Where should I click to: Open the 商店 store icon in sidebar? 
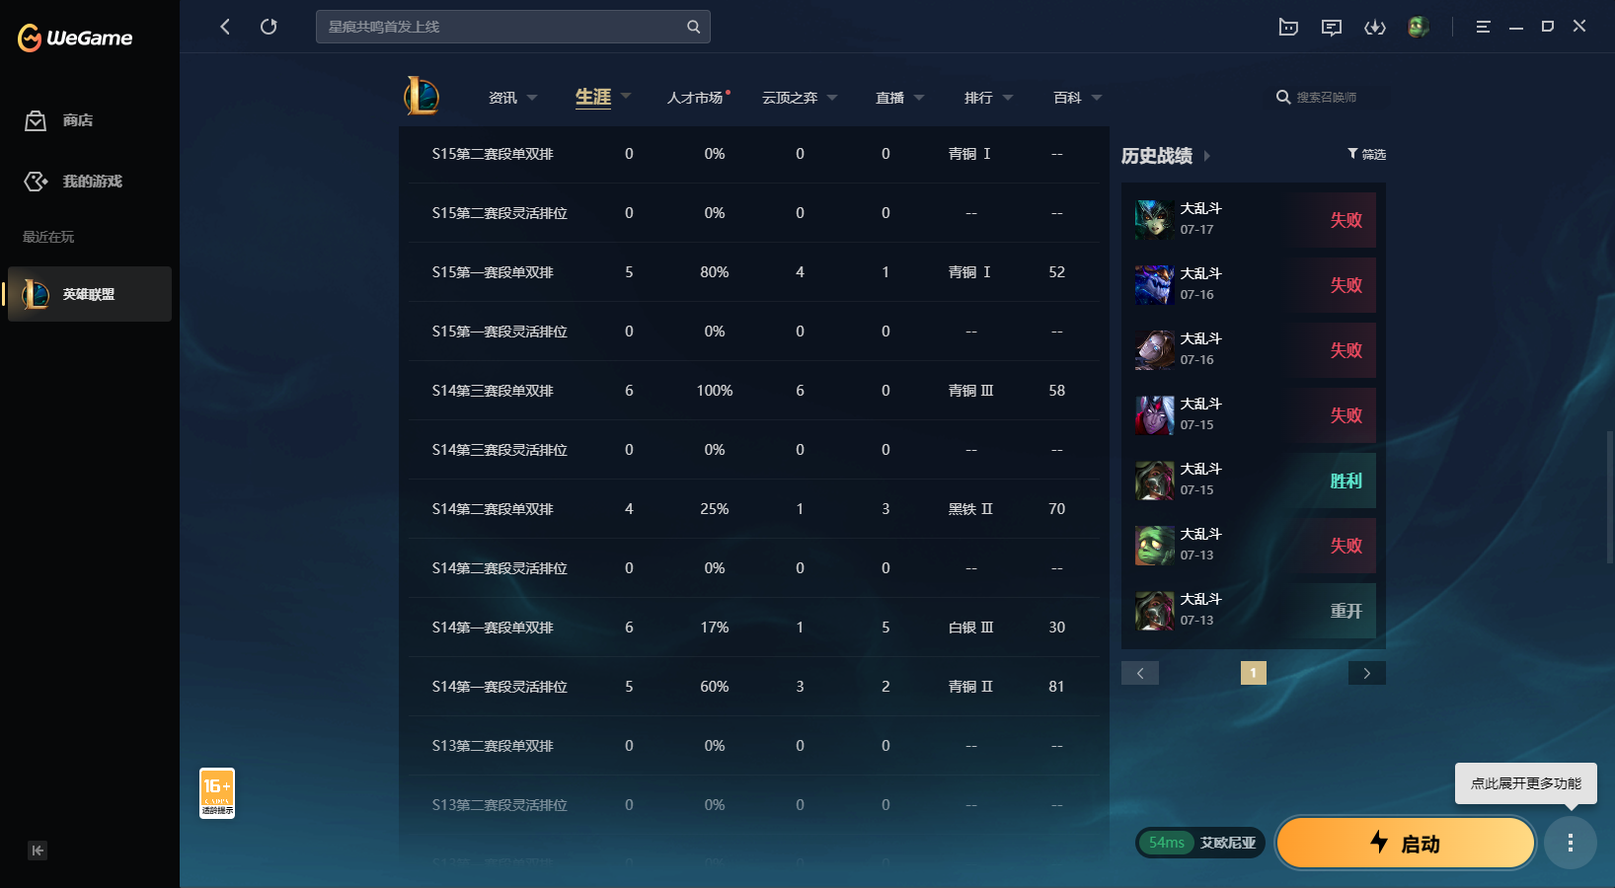pyautogui.click(x=36, y=120)
